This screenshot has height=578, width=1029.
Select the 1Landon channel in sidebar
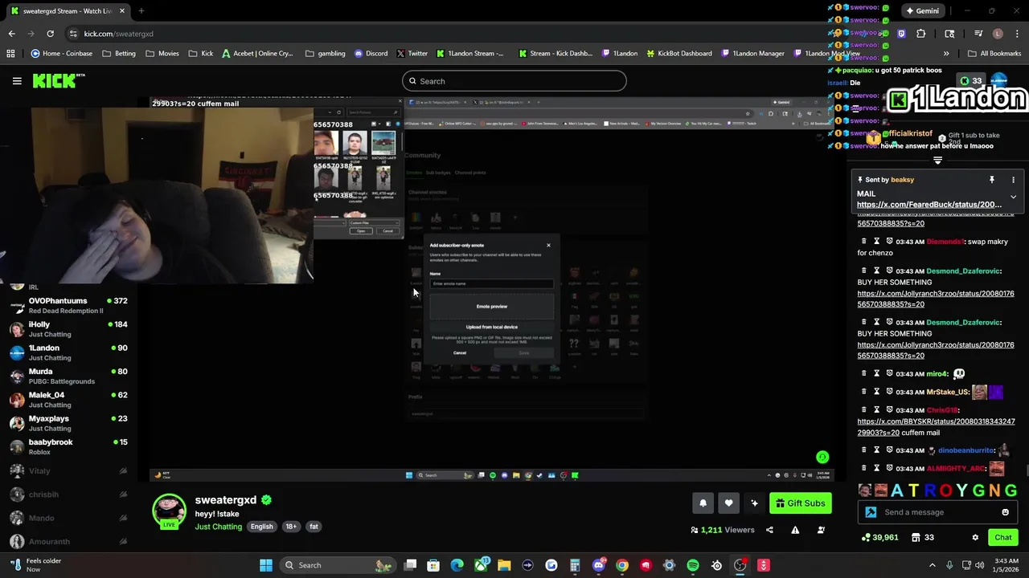click(68, 352)
